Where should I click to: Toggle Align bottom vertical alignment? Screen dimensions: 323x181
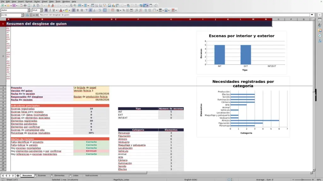tap(95, 10)
